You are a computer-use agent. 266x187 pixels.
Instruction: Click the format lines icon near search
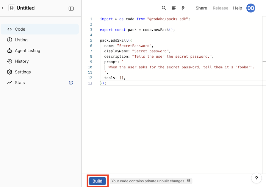173,8
